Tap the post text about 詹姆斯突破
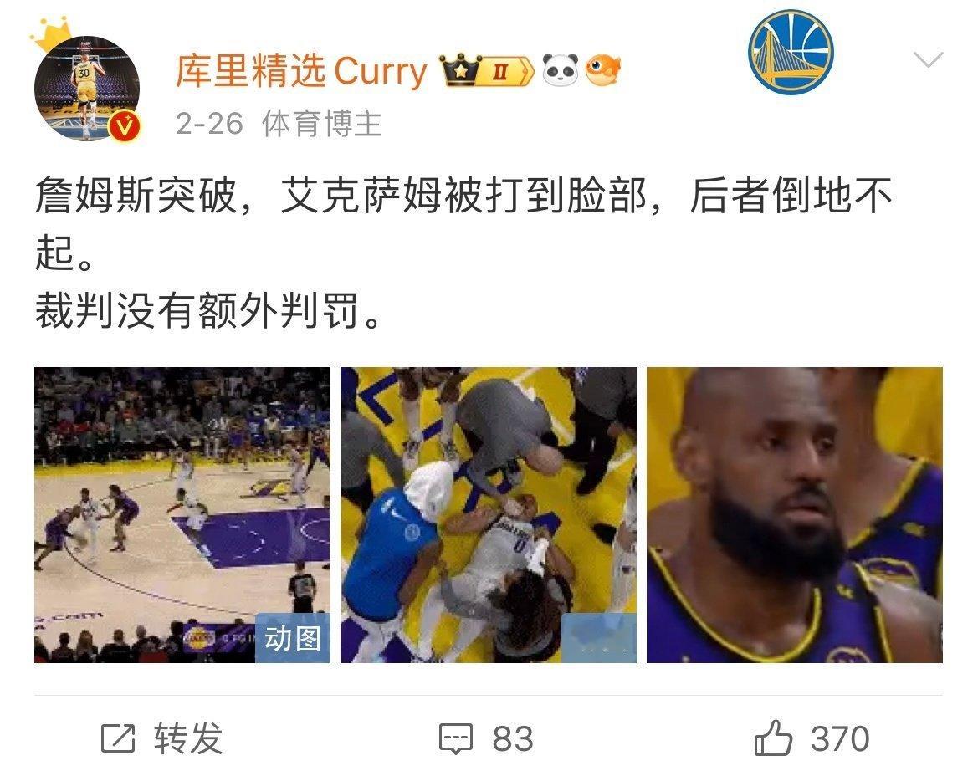 tap(464, 253)
